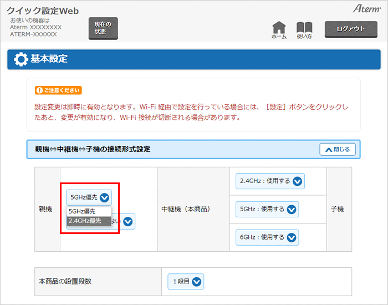Go to the ホーム home icon

279,29
